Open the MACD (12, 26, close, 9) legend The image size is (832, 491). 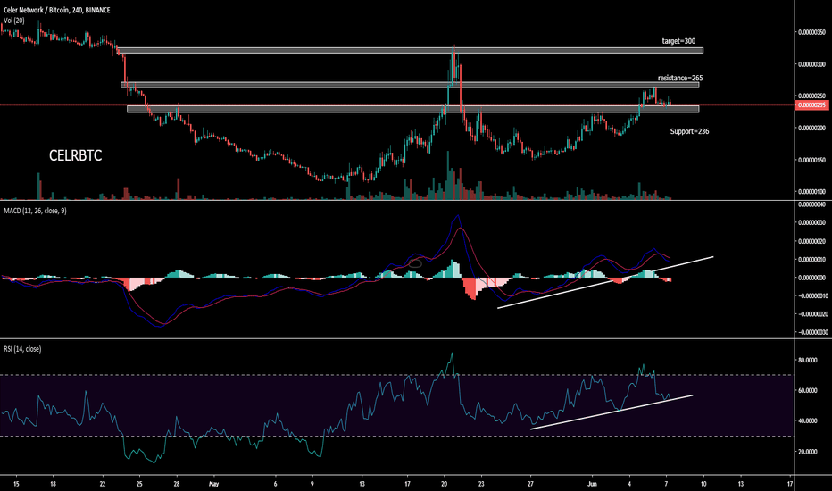(x=35, y=211)
